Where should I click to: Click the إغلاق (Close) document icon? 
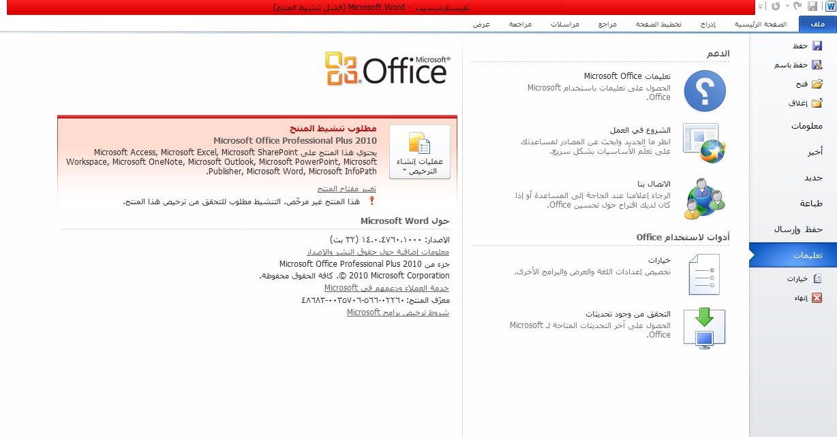pyautogui.click(x=817, y=103)
